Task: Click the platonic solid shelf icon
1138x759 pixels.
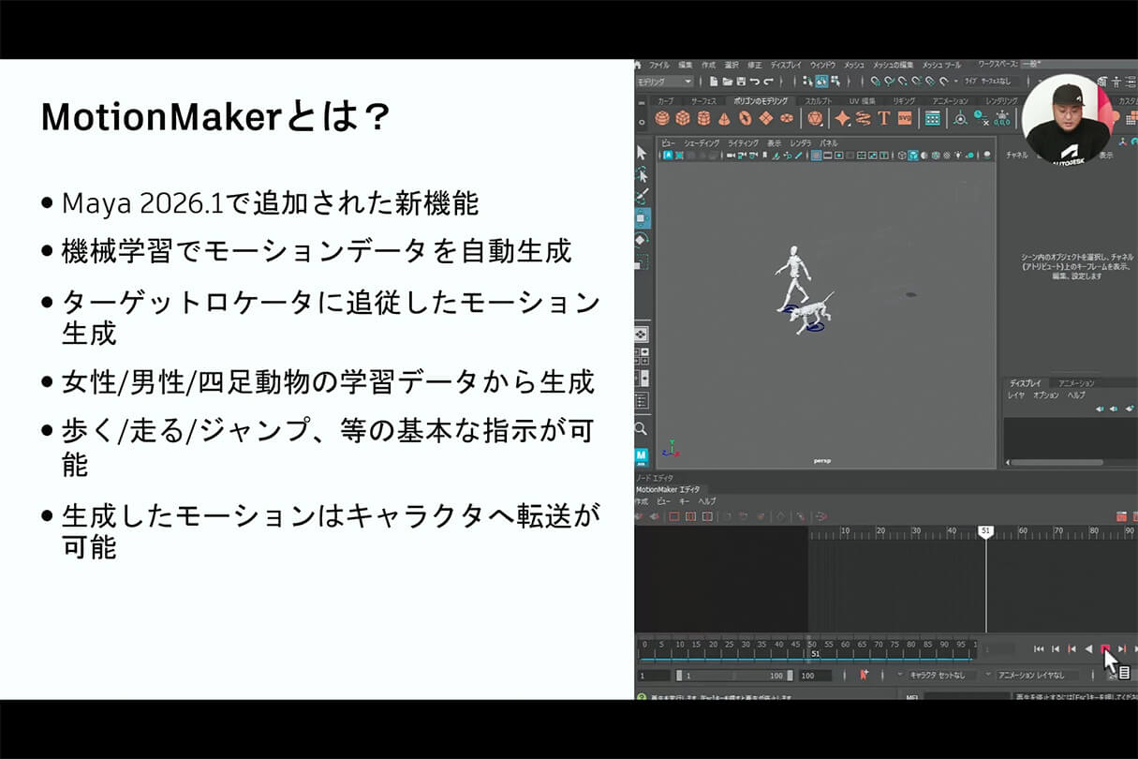Action: click(815, 118)
